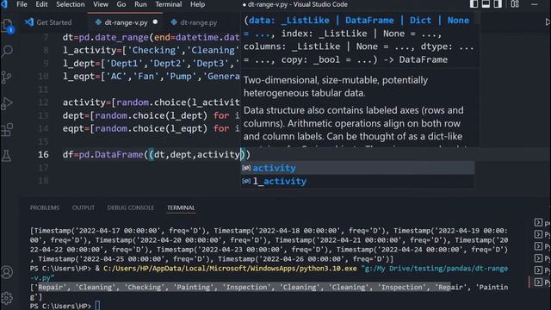Click the terminal prompt input at bottom
Image resolution: width=551 pixels, height=310 pixels.
pyautogui.click(x=97, y=306)
